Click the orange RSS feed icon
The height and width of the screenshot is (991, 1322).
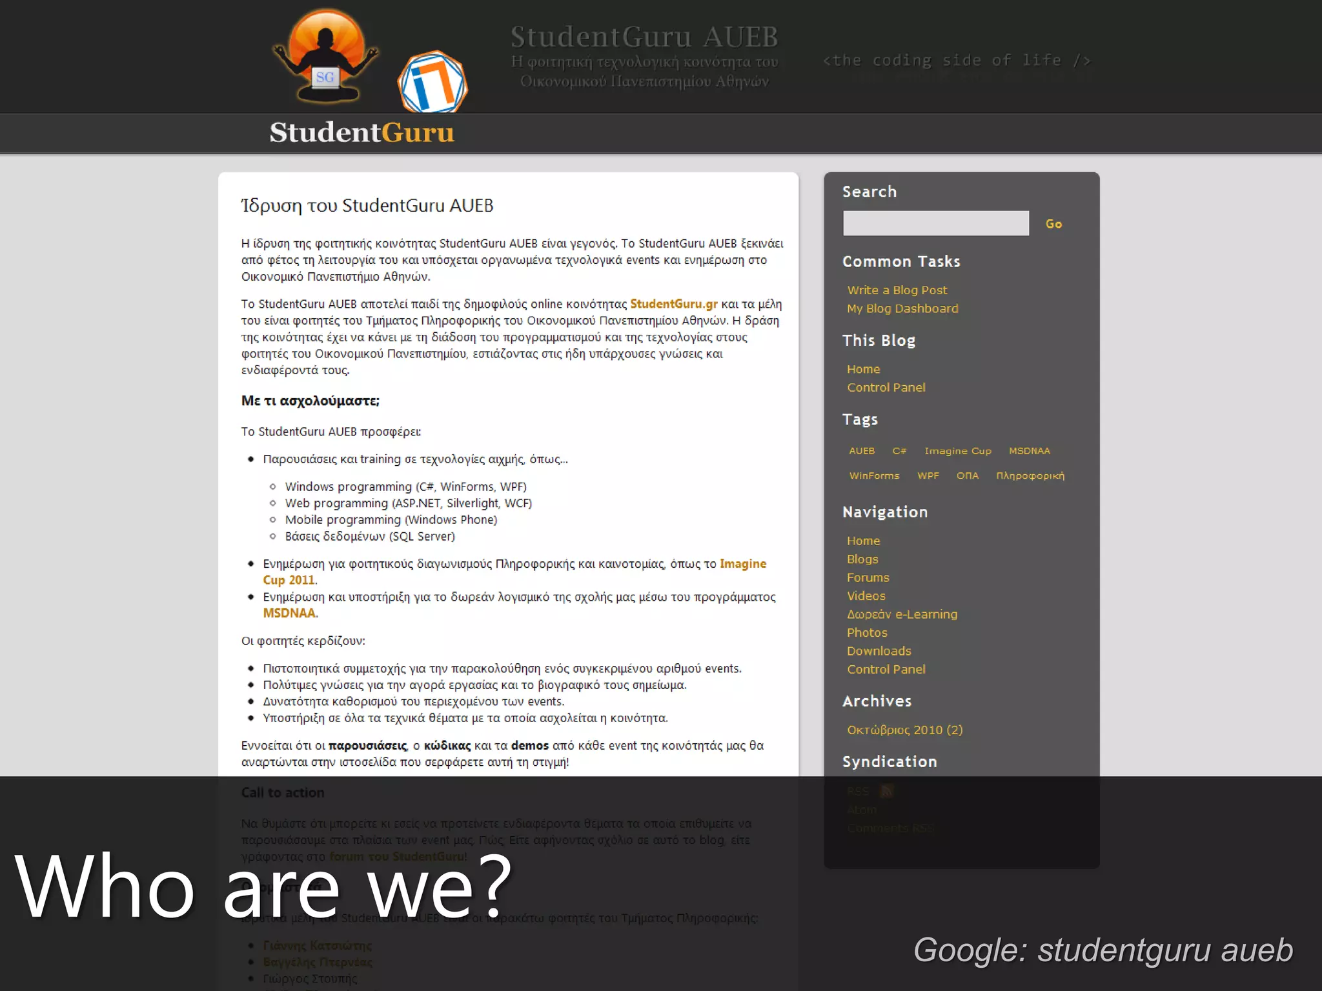[x=887, y=791]
